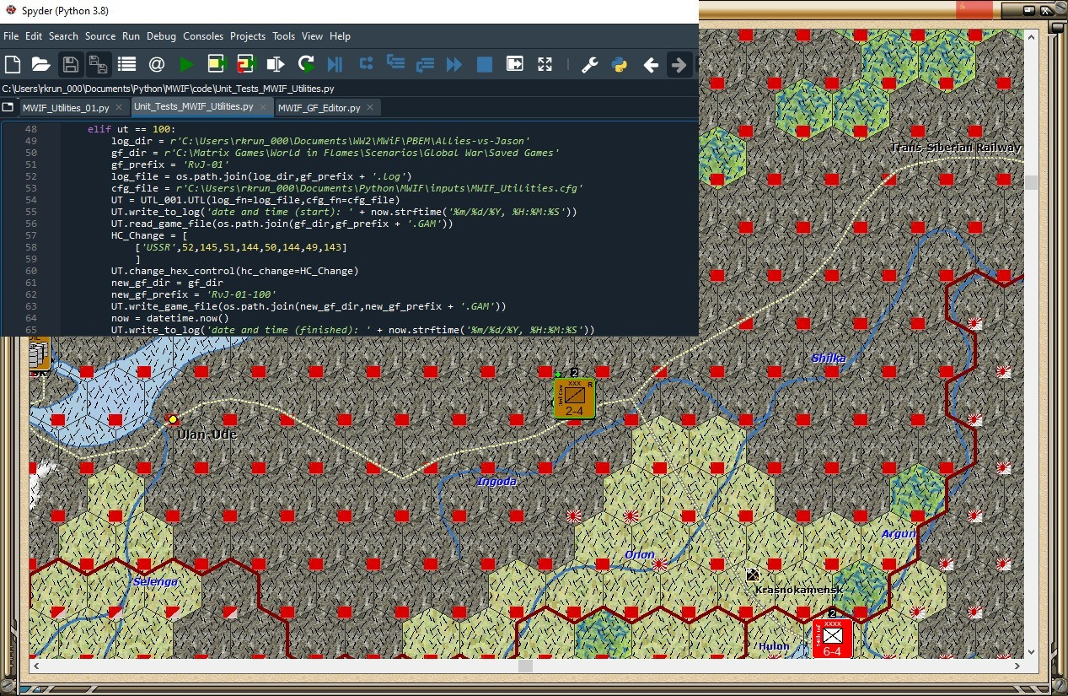This screenshot has width=1068, height=696.
Task: Click the Krasnokamensk resource icon on map
Action: pos(753,575)
